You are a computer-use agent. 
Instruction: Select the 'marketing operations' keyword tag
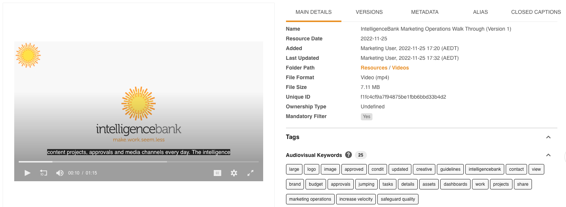point(310,199)
